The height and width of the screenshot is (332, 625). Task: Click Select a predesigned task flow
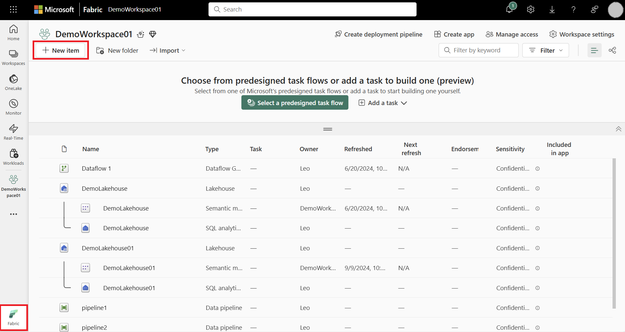(295, 103)
